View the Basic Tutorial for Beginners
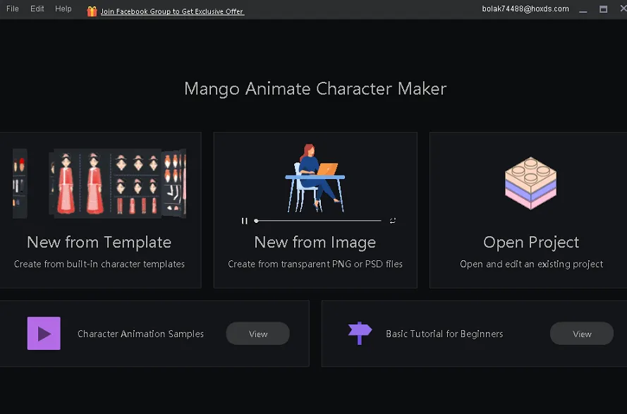 581,334
